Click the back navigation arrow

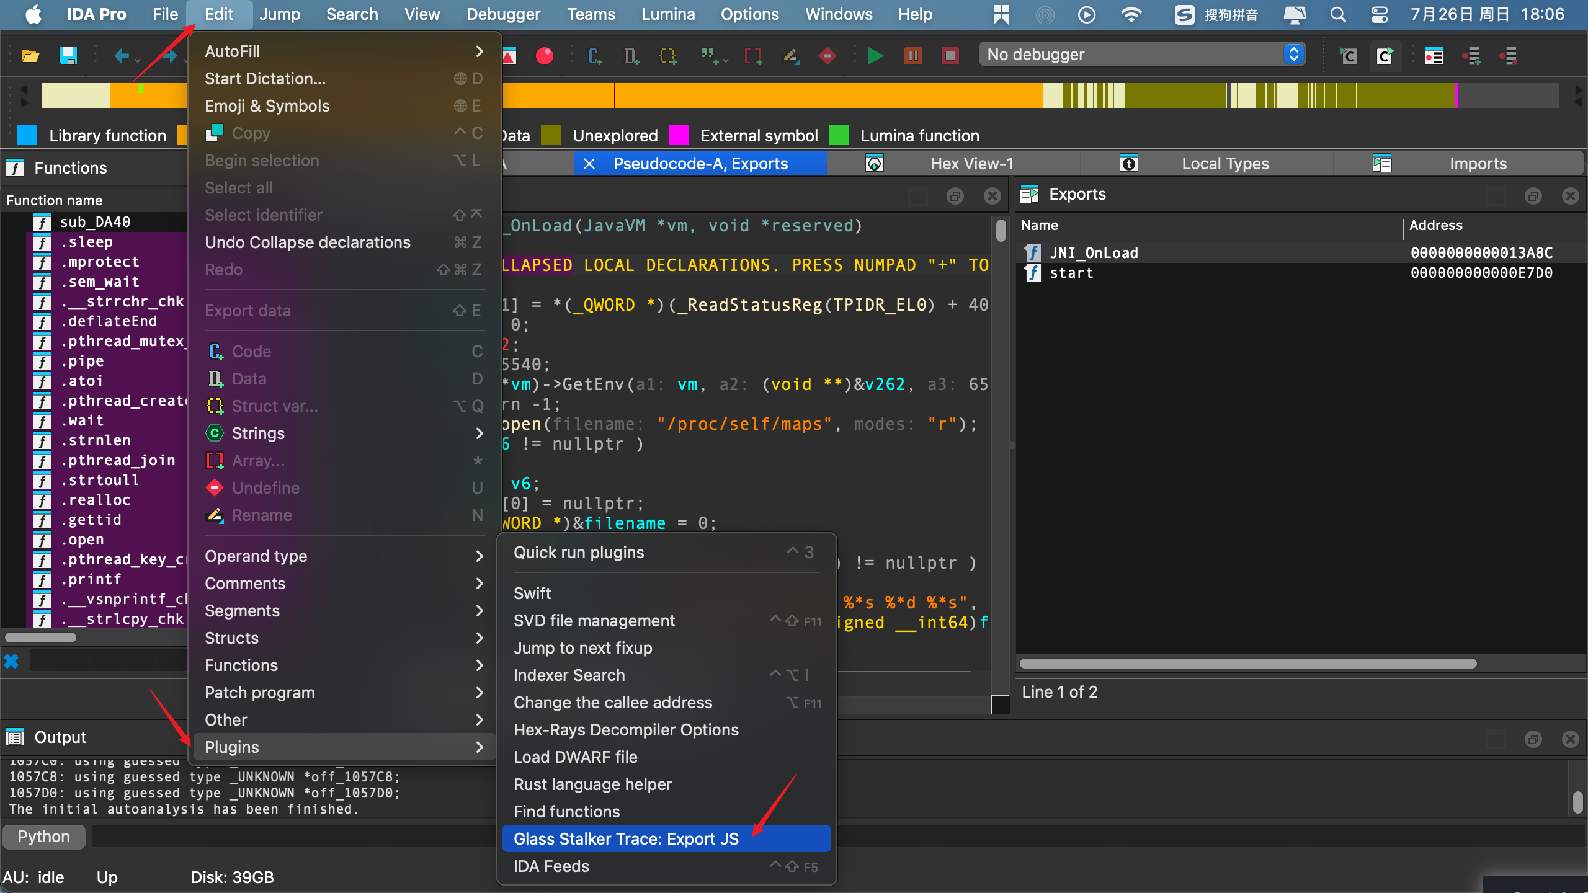[122, 56]
